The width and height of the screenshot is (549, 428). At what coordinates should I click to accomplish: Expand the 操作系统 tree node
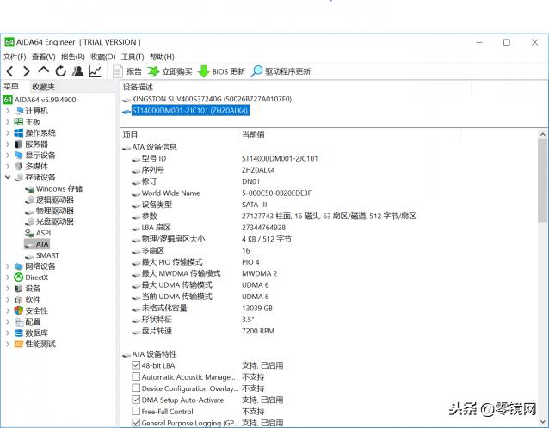click(8, 133)
